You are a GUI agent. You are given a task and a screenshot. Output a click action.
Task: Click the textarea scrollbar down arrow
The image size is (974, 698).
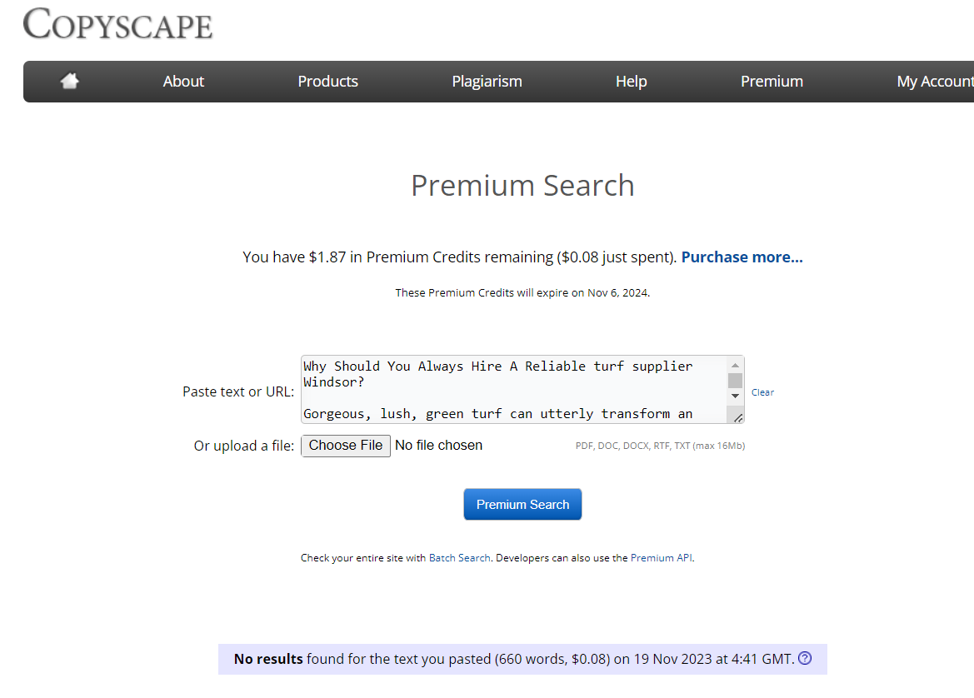[x=736, y=396]
